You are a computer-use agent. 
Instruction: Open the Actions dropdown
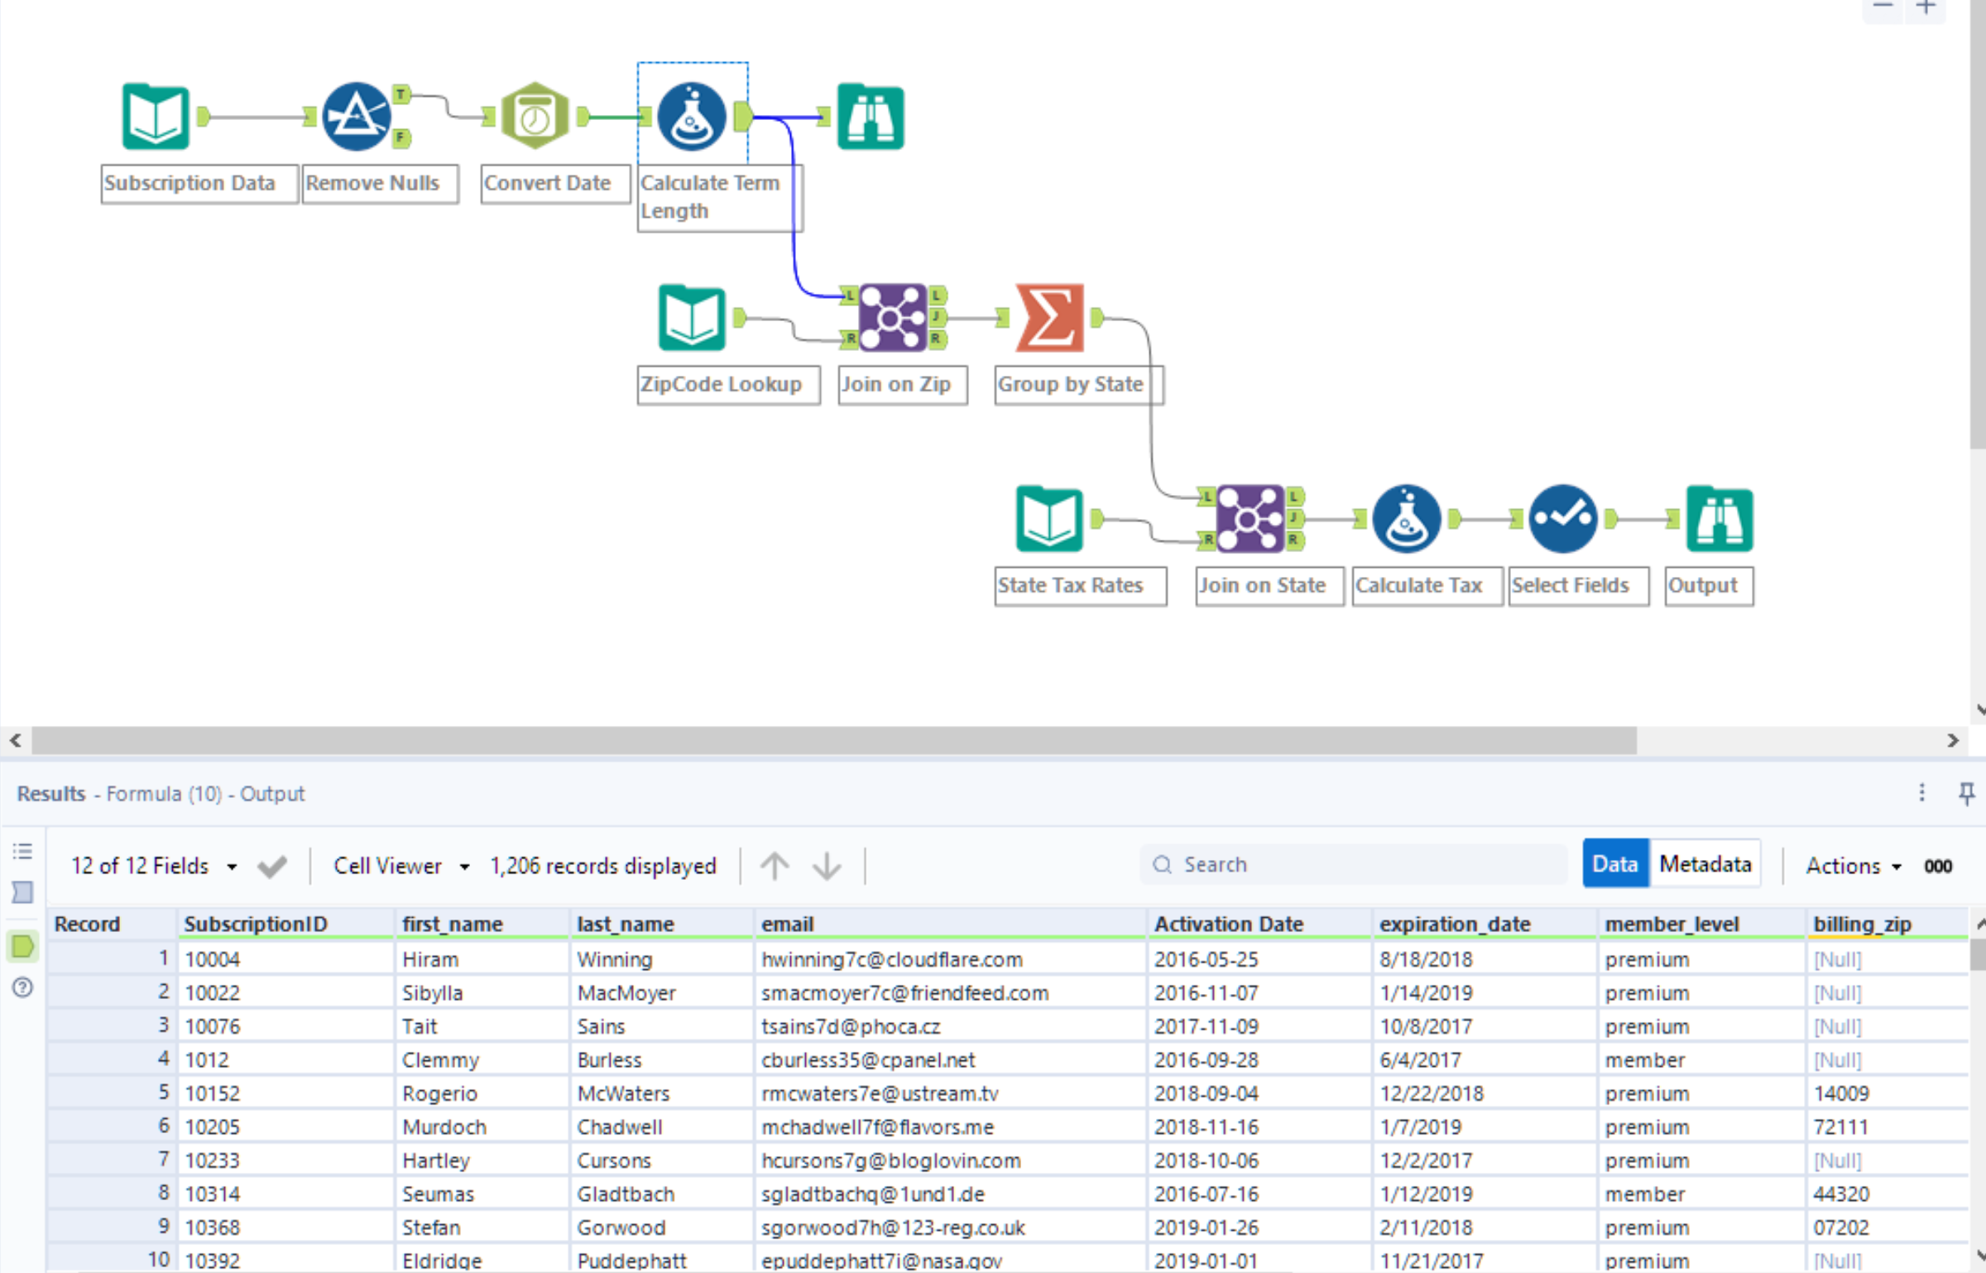(x=1854, y=866)
